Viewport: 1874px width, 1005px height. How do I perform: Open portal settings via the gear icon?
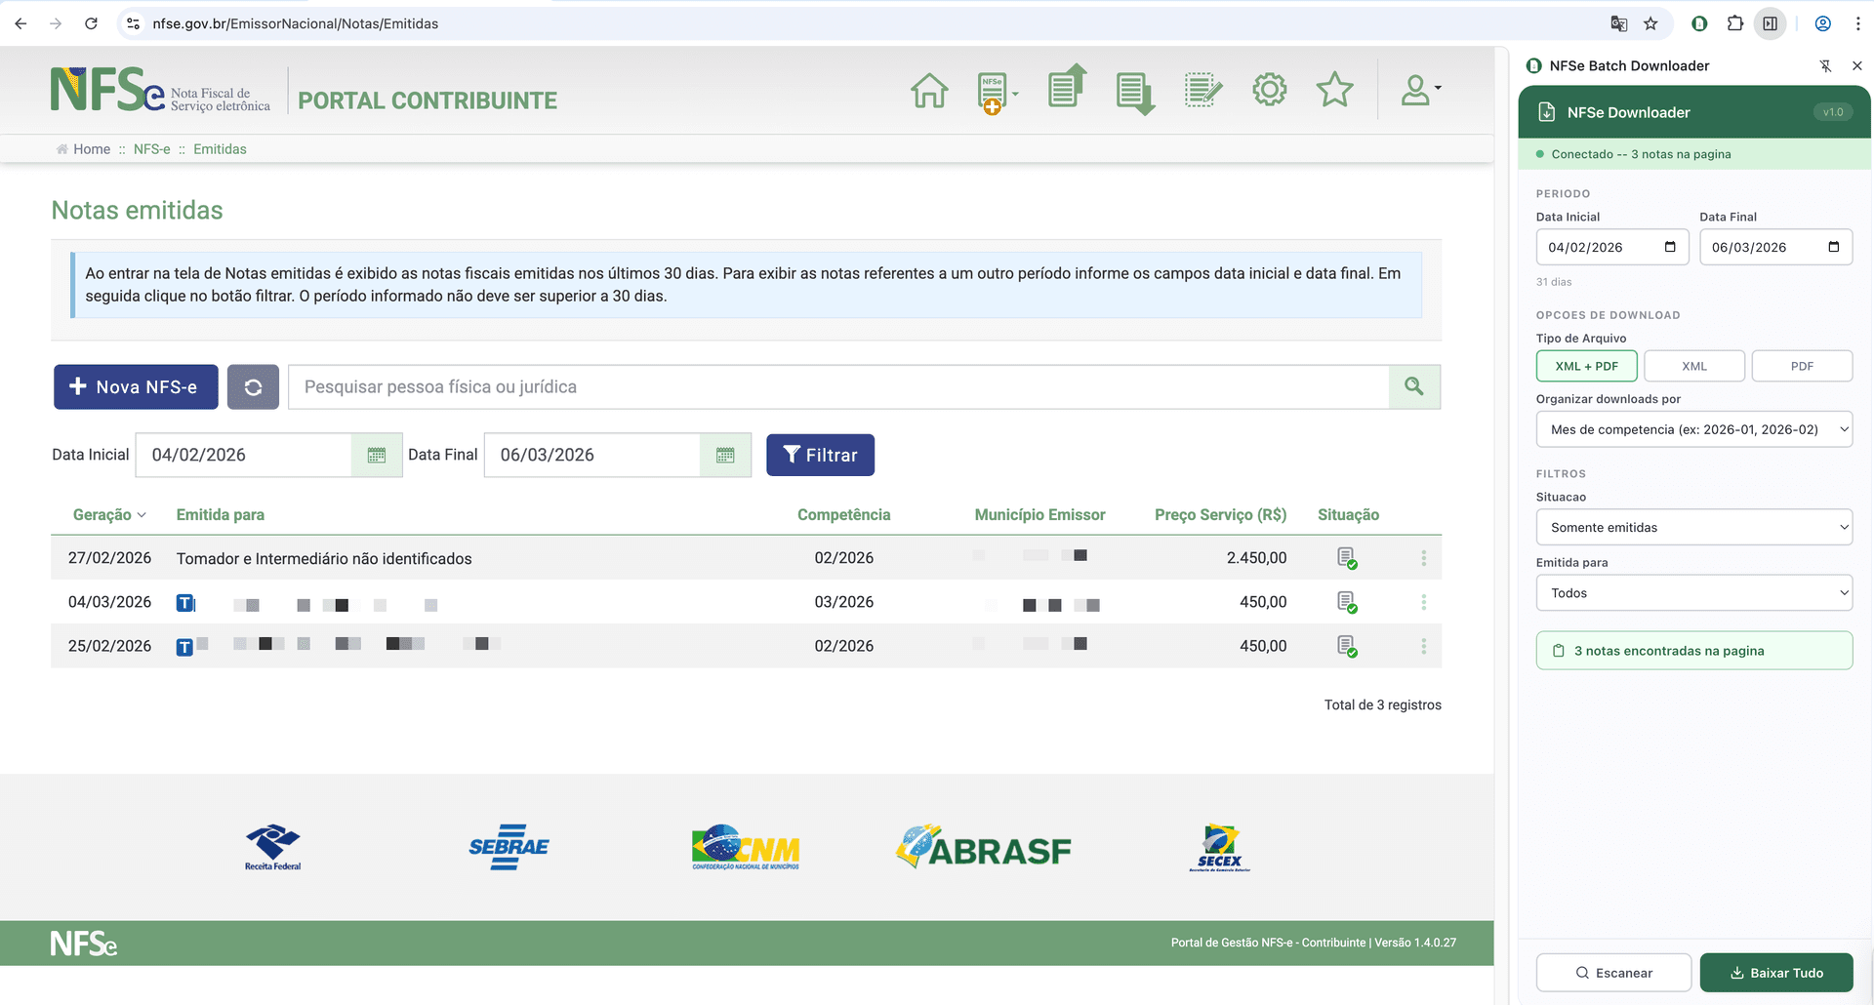[1268, 89]
